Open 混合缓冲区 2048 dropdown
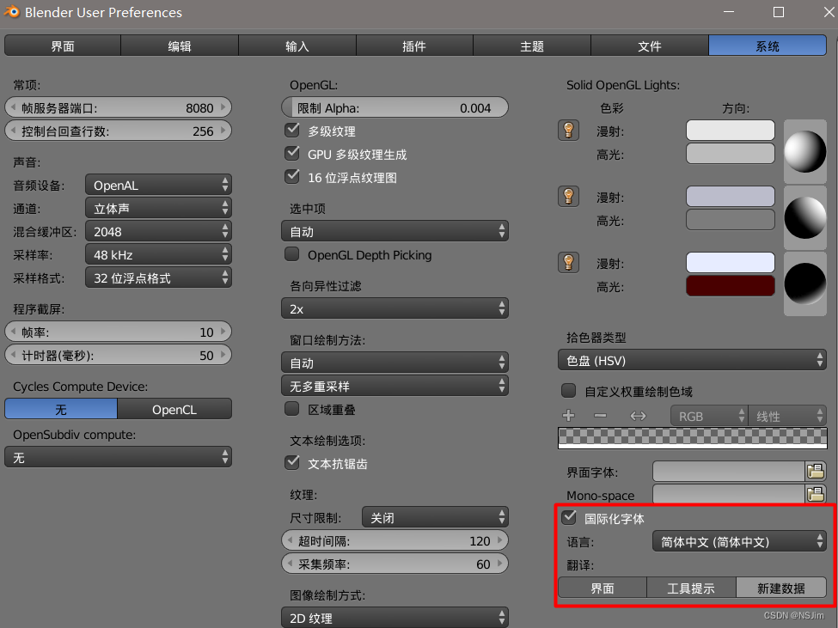 pos(158,231)
